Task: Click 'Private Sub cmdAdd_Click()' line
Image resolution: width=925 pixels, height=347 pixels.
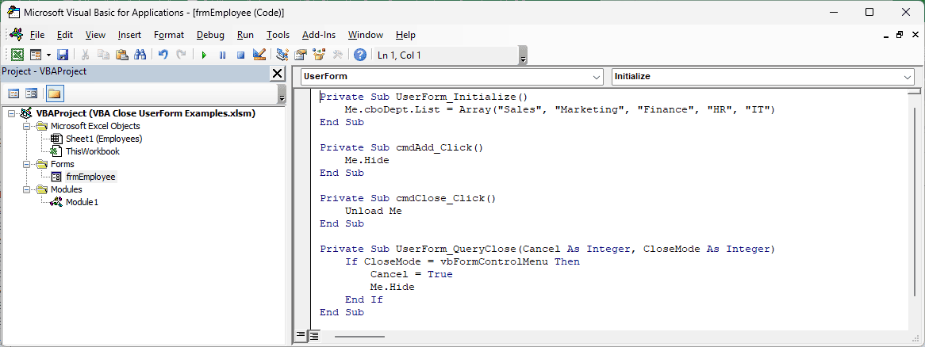Action: (401, 147)
